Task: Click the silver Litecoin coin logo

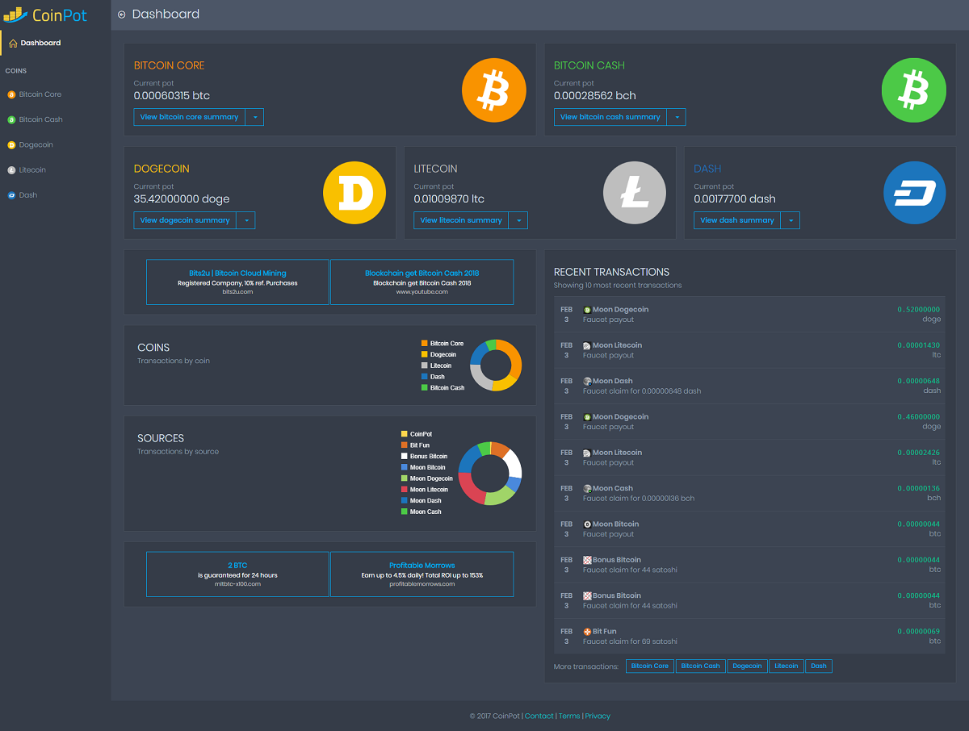Action: click(635, 193)
